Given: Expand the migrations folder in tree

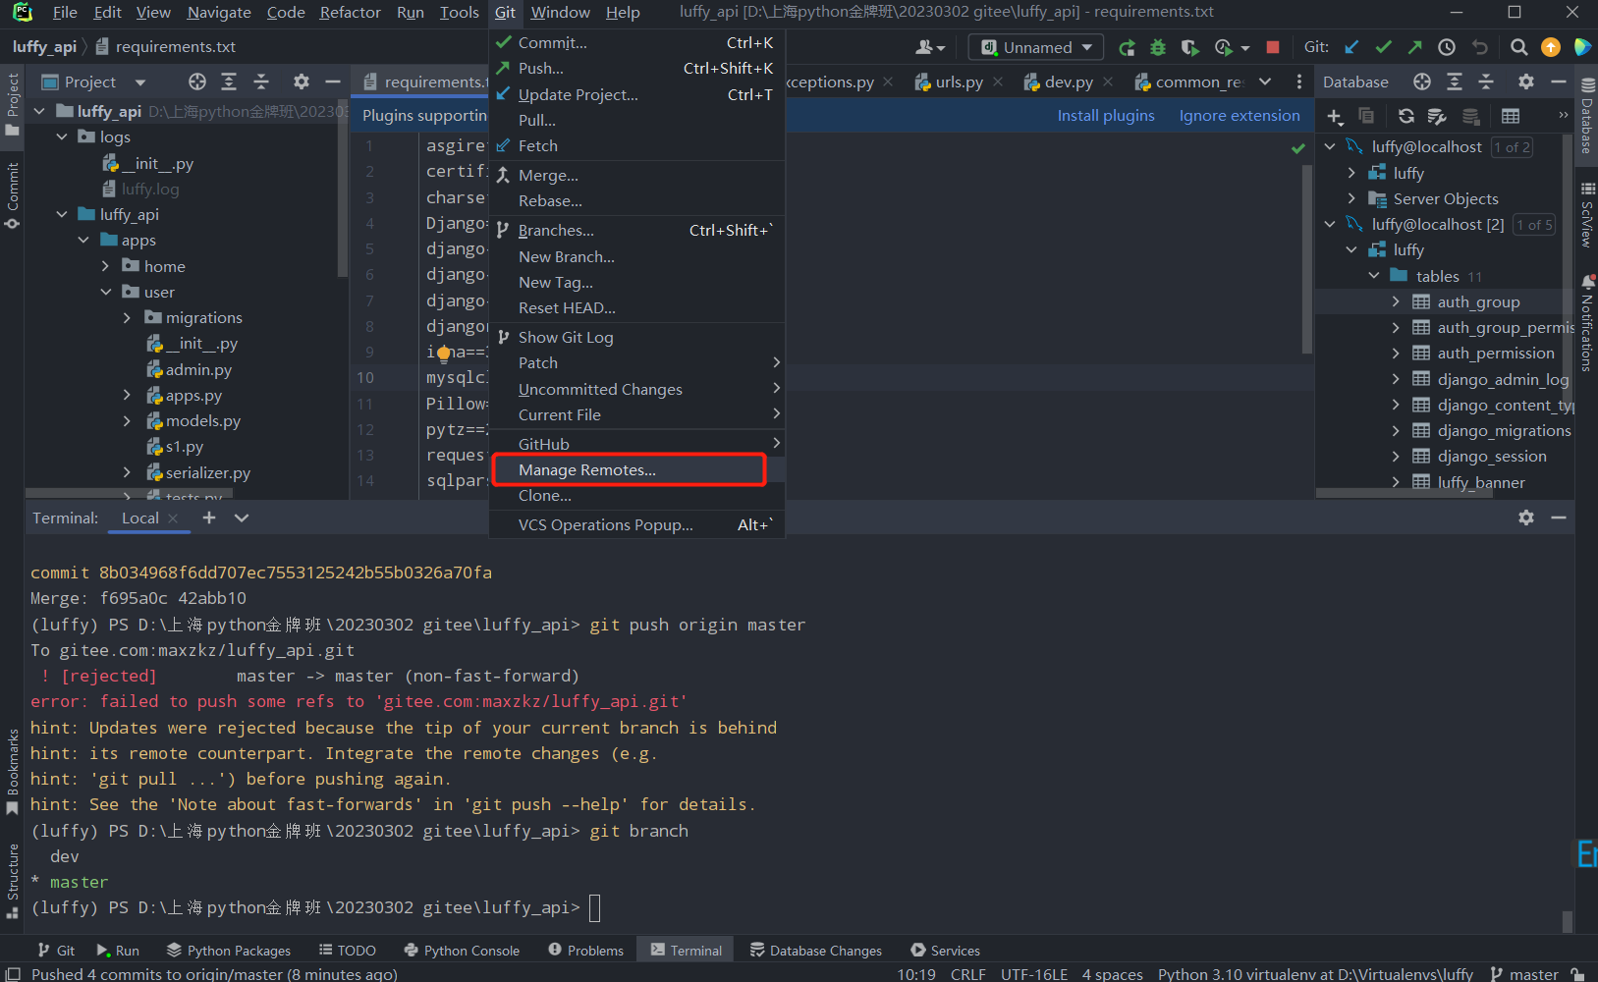Looking at the screenshot, I should (127, 317).
